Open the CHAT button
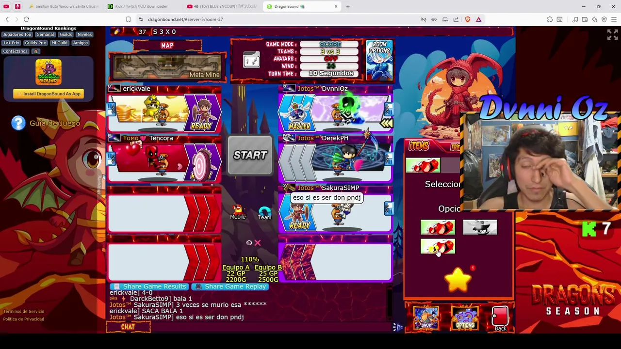The height and width of the screenshot is (349, 621). [128, 327]
